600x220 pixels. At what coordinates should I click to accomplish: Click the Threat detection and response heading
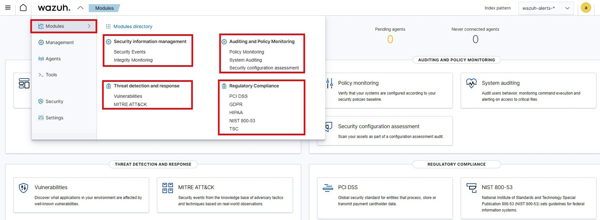pos(147,86)
